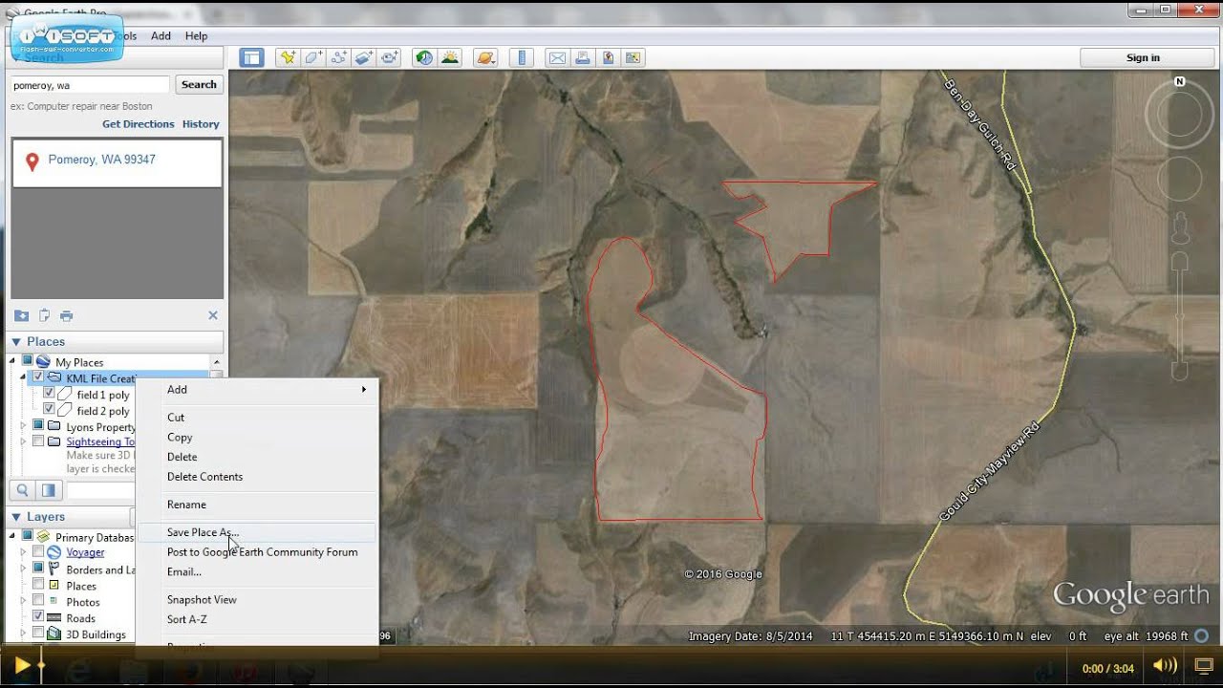The height and width of the screenshot is (688, 1223).
Task: Show the ruler tool
Action: [x=522, y=57]
